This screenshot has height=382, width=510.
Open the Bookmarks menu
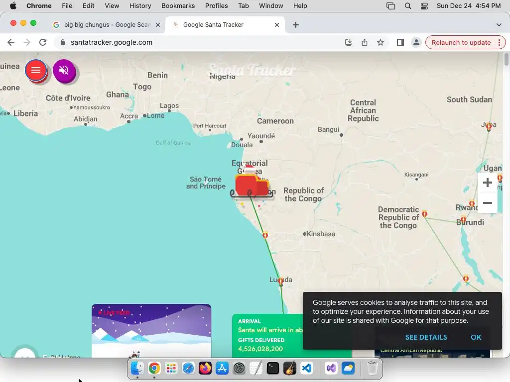178,6
